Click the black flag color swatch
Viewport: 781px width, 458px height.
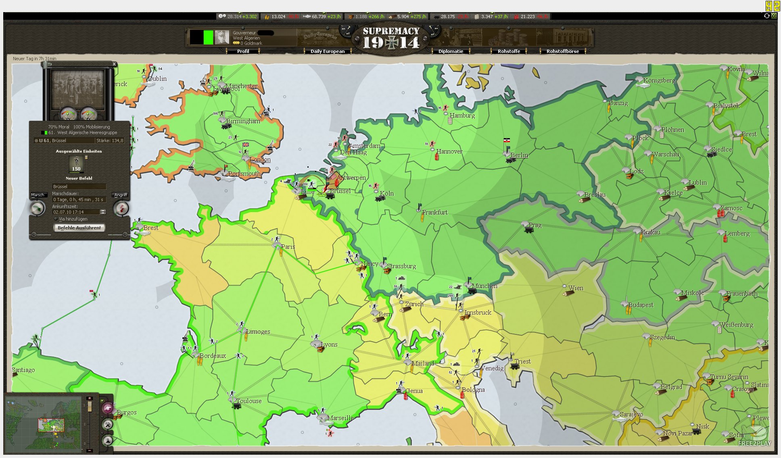coord(196,37)
